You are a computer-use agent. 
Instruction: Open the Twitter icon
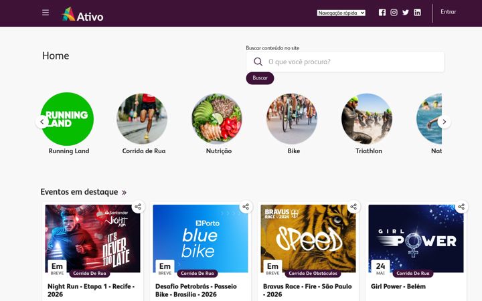point(406,12)
